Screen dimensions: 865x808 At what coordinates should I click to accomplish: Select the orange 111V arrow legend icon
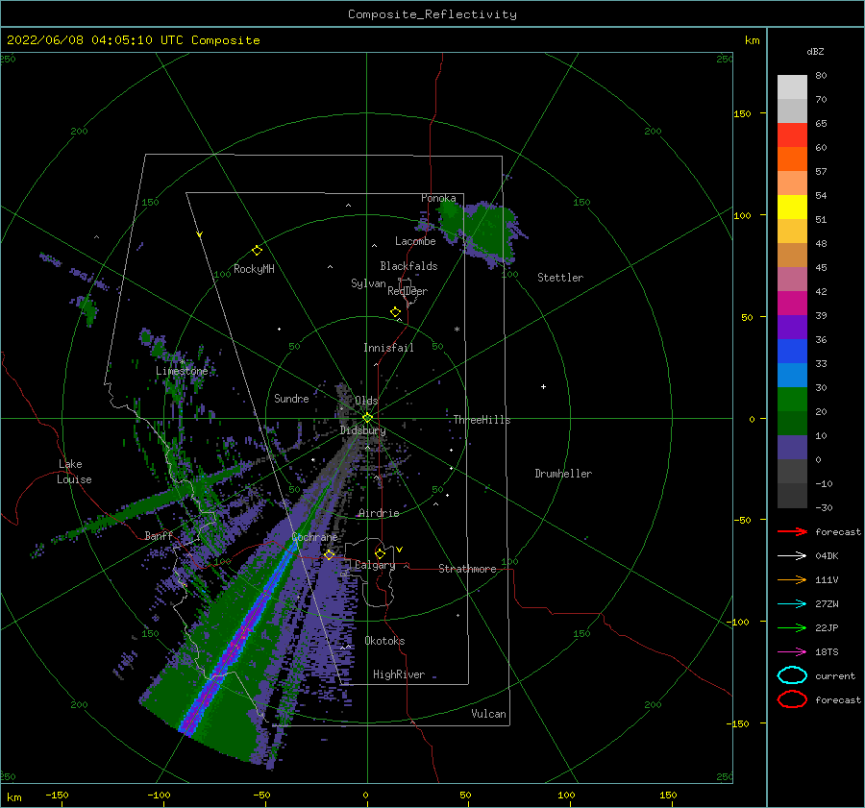pyautogui.click(x=792, y=579)
